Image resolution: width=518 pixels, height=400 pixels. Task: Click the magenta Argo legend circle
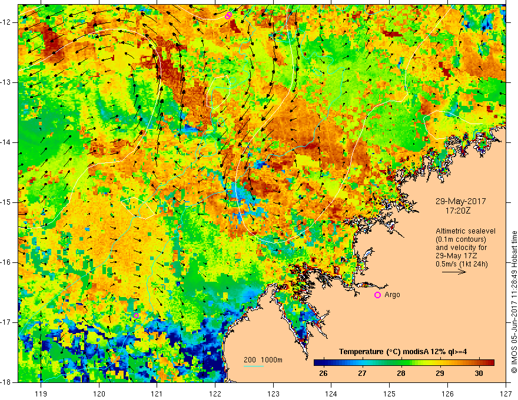[x=377, y=295]
